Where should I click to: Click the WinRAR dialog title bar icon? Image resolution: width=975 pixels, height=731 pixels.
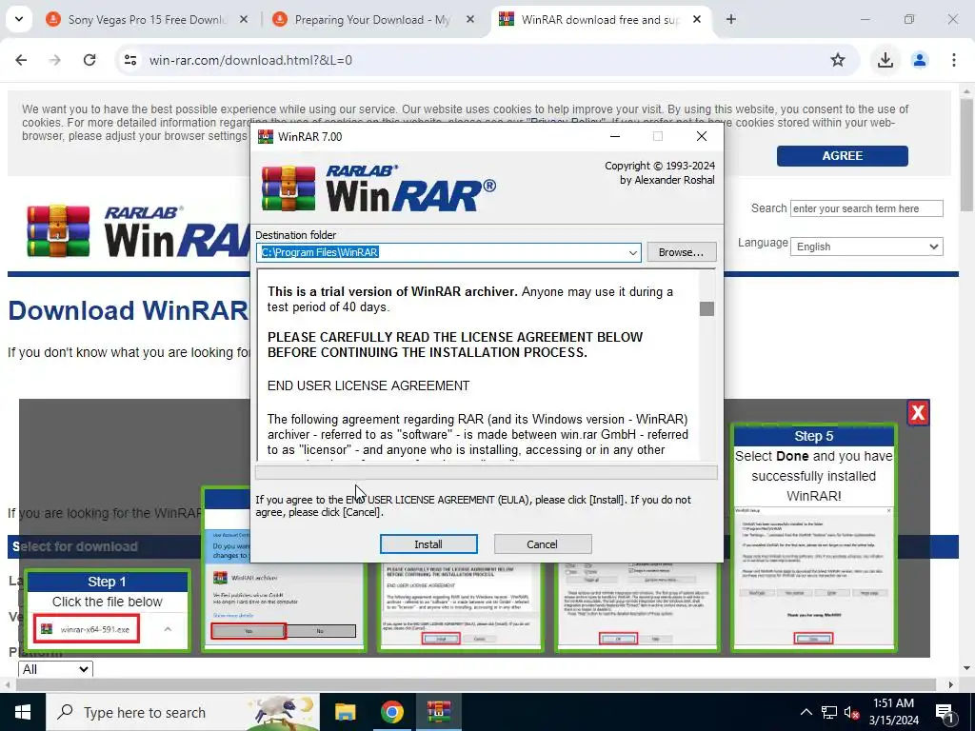(x=266, y=137)
